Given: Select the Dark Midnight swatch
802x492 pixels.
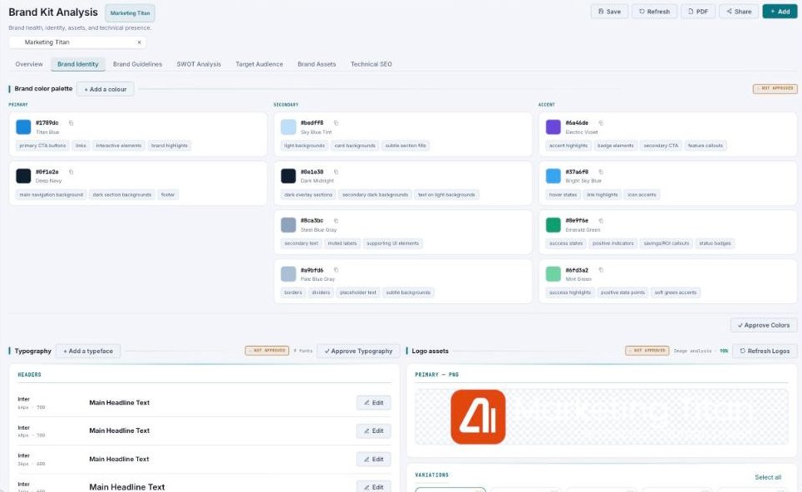Looking at the screenshot, I should (288, 176).
